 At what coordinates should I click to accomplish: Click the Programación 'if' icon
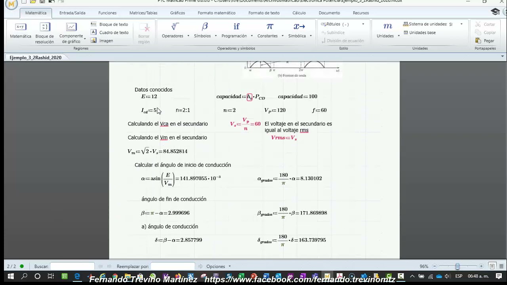pyautogui.click(x=236, y=27)
